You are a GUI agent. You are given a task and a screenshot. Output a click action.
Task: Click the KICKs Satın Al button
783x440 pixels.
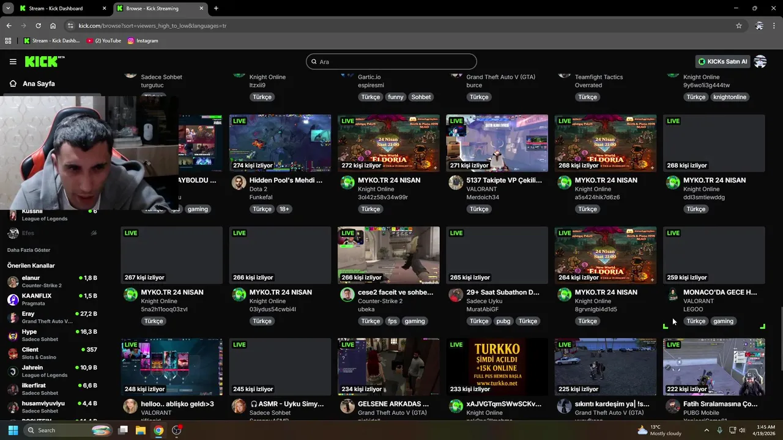pyautogui.click(x=722, y=62)
